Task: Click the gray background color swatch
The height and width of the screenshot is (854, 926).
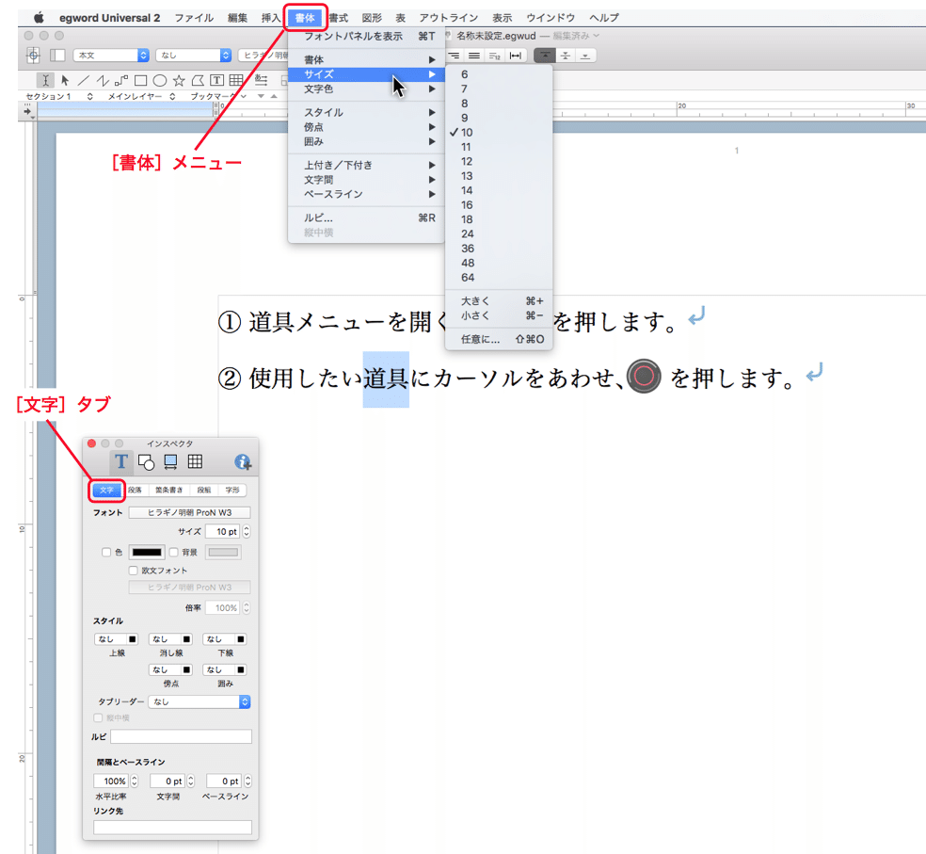Action: point(223,552)
